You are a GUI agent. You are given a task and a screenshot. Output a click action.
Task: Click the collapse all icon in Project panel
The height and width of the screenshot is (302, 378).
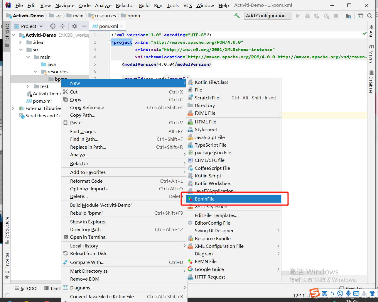click(x=63, y=26)
